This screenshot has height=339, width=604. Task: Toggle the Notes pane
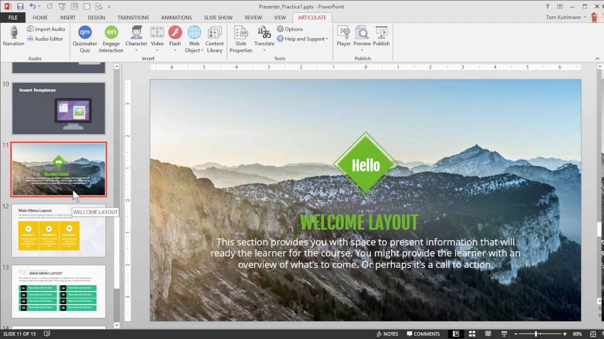387,334
